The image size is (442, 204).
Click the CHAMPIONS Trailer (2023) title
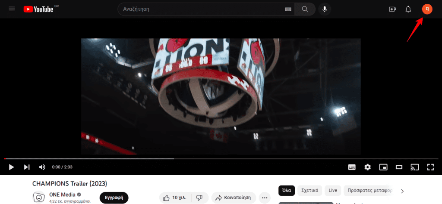[x=69, y=184]
